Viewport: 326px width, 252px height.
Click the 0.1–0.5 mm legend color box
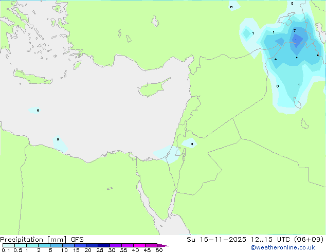[9, 245]
